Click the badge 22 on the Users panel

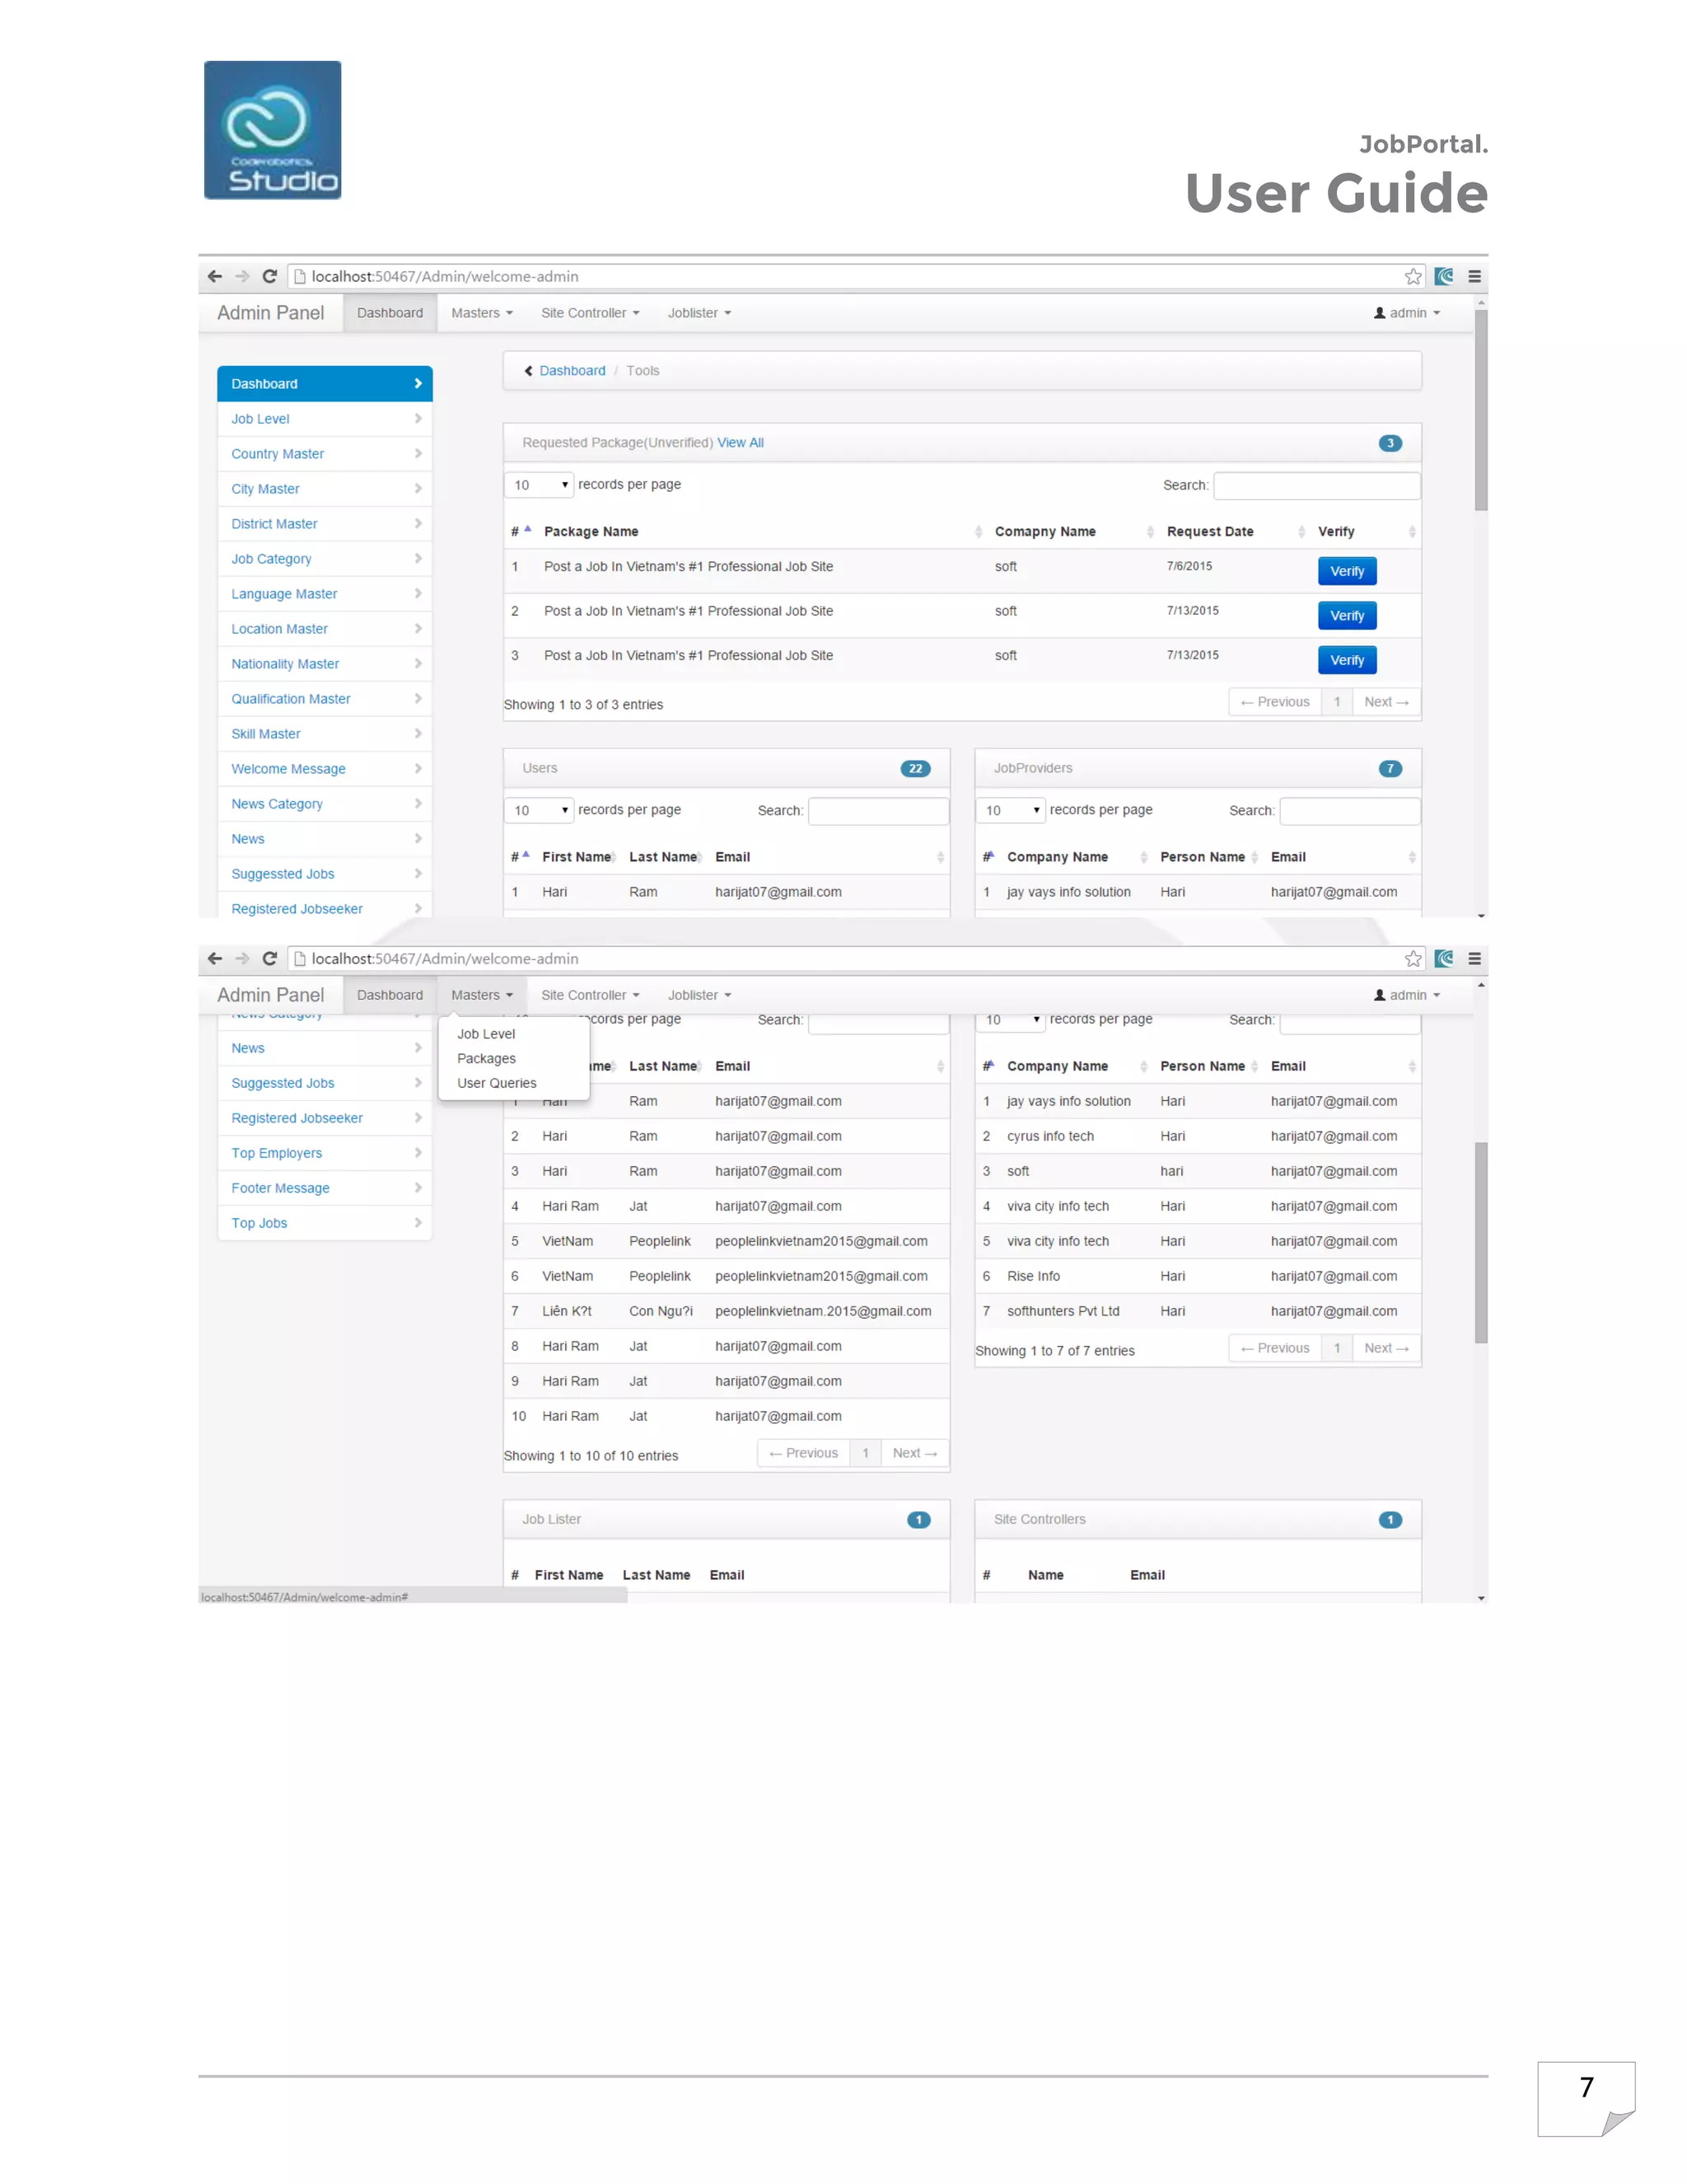pyautogui.click(x=914, y=768)
